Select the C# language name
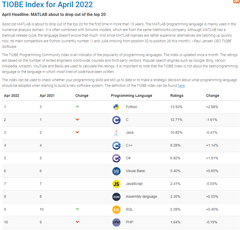The height and width of the screenshot is (230, 240). pos(128,158)
